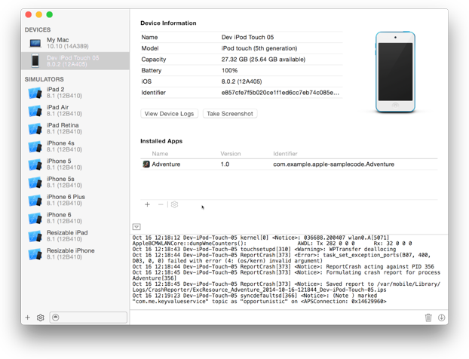This screenshot has height=359, width=469.
Task: Sort installed apps by Version column
Action: click(x=231, y=154)
